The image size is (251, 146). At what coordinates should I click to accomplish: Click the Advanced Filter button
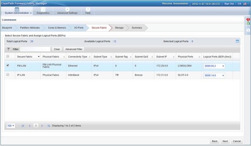pos(74,49)
